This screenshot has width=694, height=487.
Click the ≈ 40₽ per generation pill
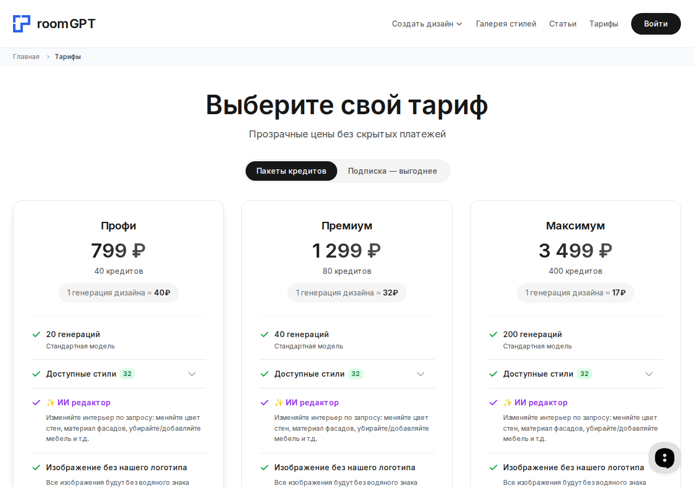[x=119, y=293]
